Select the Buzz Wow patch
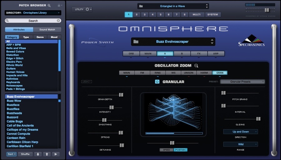 14,101
